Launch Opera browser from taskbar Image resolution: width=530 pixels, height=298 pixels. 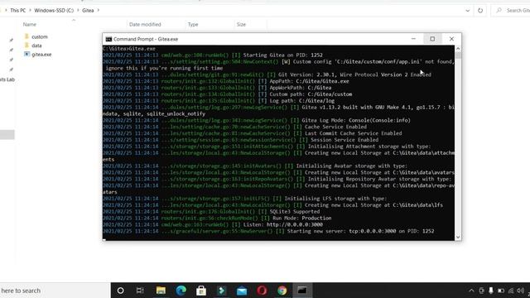click(x=262, y=291)
